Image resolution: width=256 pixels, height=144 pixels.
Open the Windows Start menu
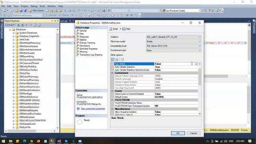pos(3,141)
